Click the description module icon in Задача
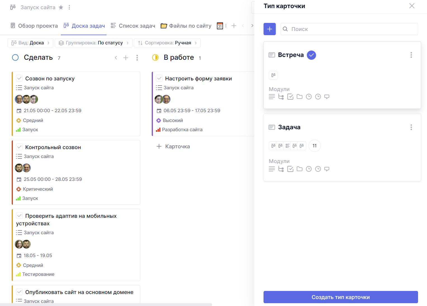 (x=272, y=169)
